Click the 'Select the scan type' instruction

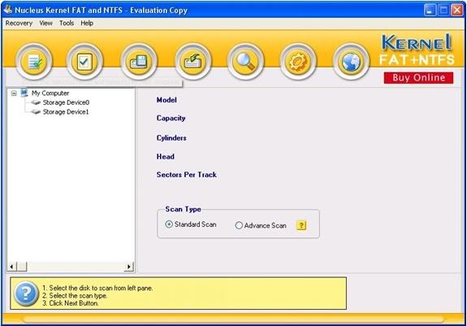pos(75,296)
